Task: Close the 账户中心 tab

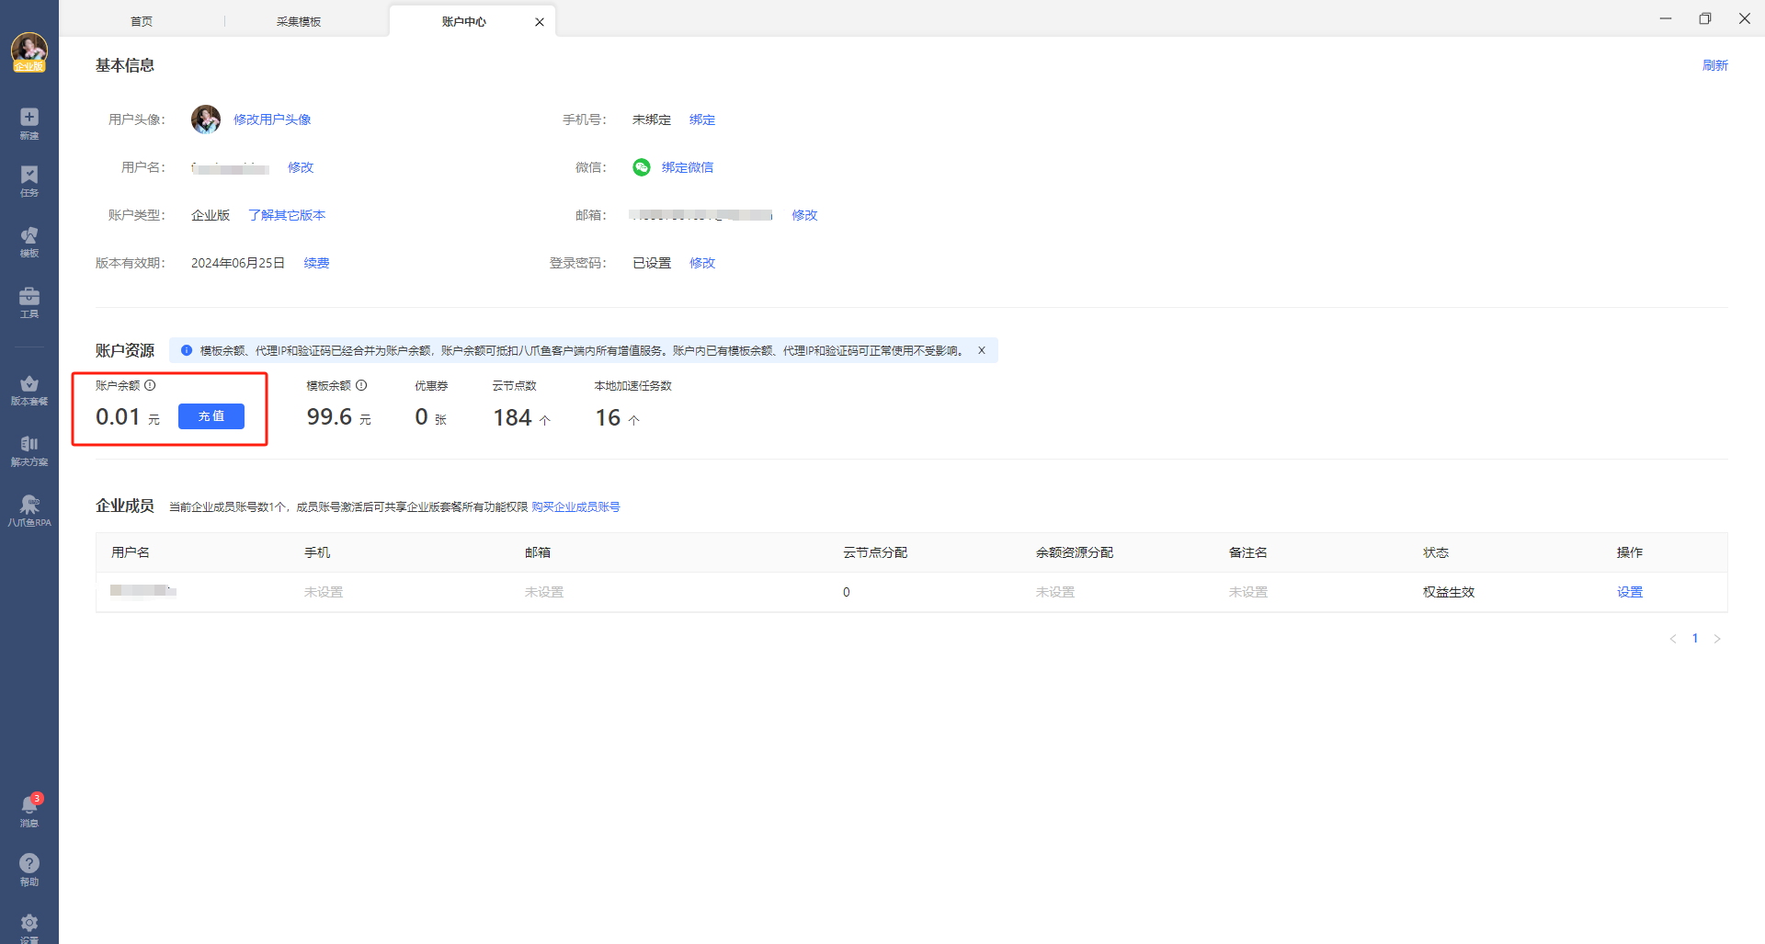Action: click(x=540, y=22)
